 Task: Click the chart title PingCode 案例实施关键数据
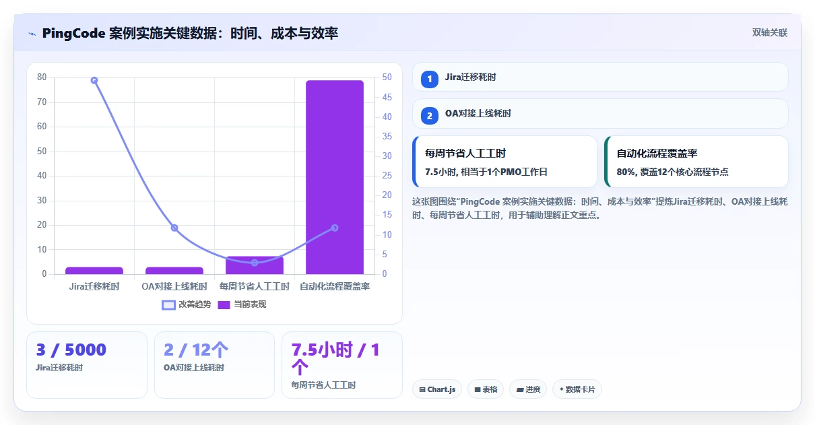pyautogui.click(x=190, y=33)
